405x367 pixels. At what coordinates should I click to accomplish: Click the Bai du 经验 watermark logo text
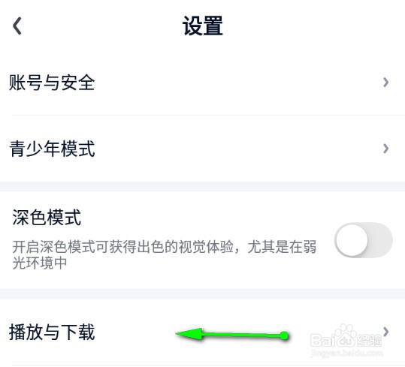346,340
